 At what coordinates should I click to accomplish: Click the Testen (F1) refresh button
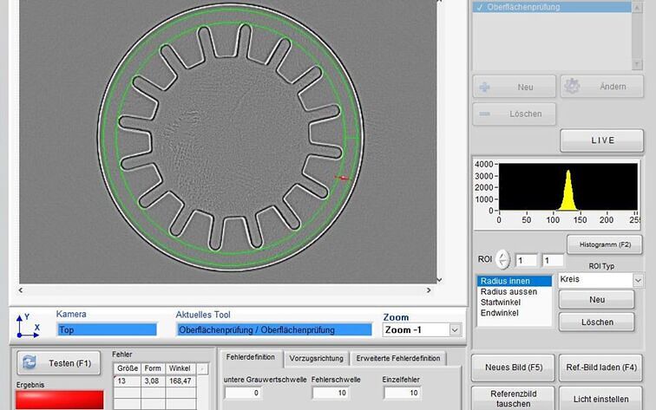coord(59,363)
